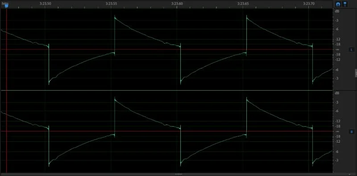357x176 pixels.
Task: Toggle the right channel enable button
Action: [x=352, y=132]
